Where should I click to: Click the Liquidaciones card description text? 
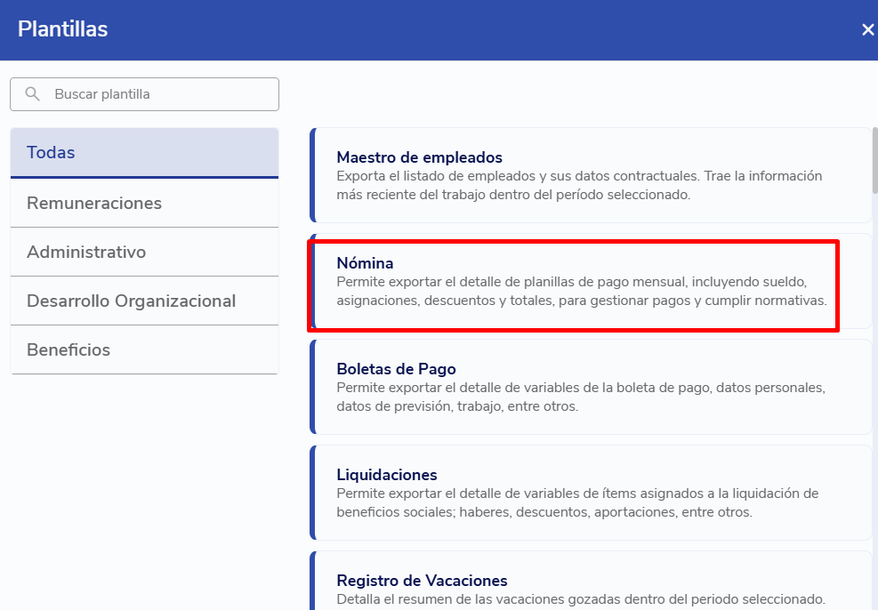pyautogui.click(x=576, y=502)
